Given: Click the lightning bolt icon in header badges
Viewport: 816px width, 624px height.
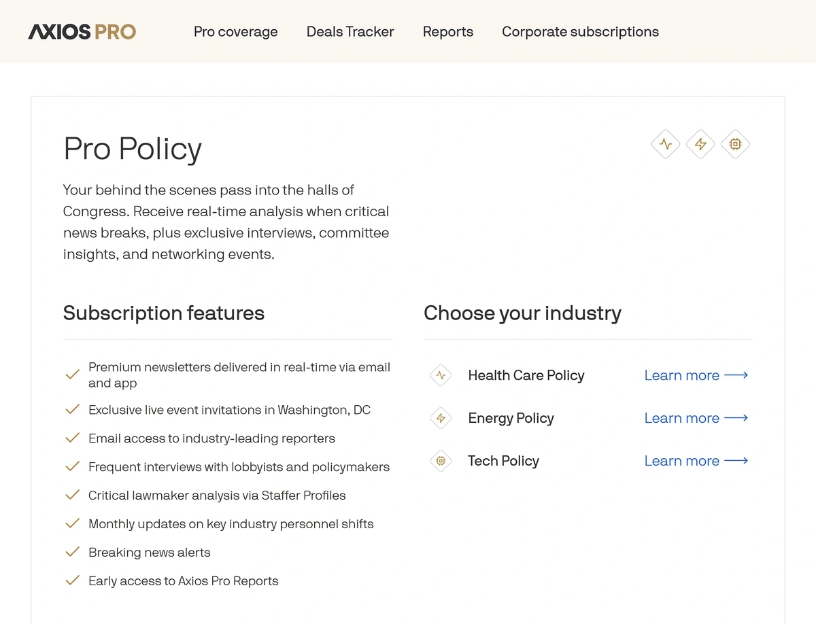Looking at the screenshot, I should coord(700,144).
